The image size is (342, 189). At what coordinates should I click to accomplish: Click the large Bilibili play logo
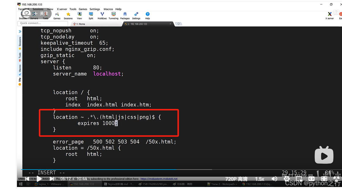pyautogui.click(x=324, y=155)
